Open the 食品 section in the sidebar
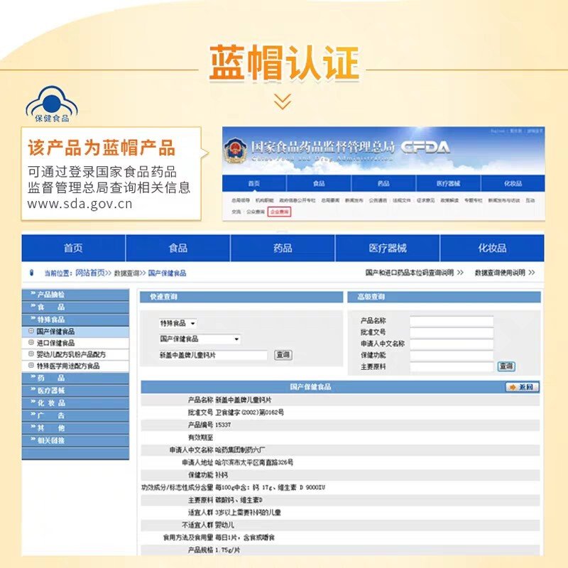This screenshot has width=568, height=568. point(75,307)
